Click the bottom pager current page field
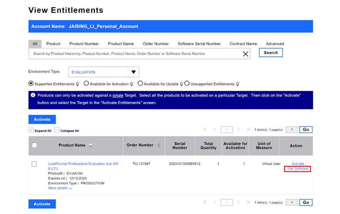The height and width of the screenshot is (214, 340). [x=227, y=202]
